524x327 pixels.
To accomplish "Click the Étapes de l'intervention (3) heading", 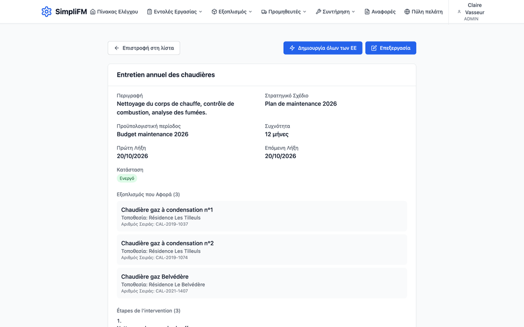I will click(x=148, y=311).
